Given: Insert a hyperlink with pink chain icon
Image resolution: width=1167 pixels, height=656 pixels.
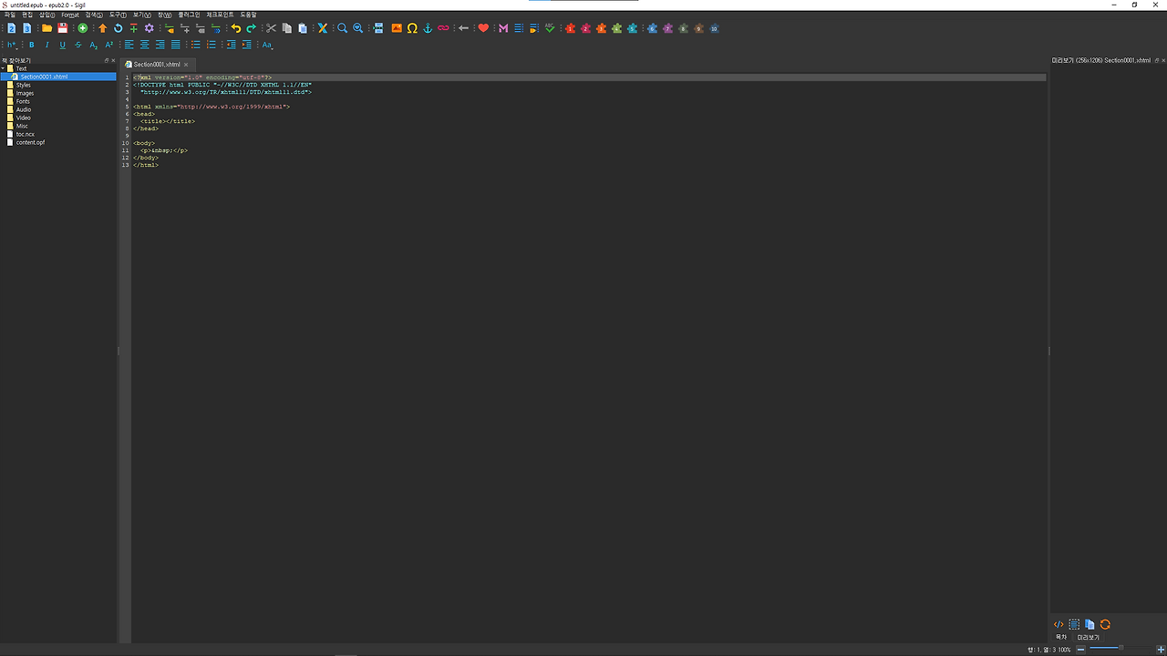Looking at the screenshot, I should 443,28.
